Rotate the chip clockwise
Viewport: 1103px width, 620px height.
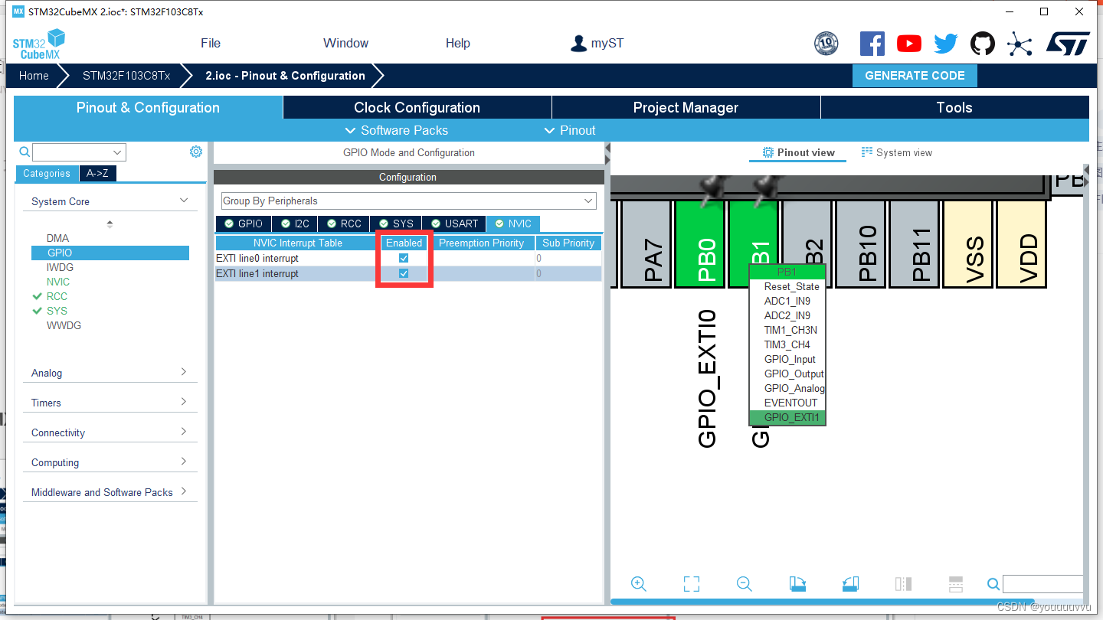(797, 584)
